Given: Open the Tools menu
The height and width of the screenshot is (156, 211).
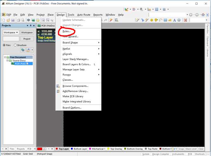Looking at the screenshot, I should click(x=71, y=15).
